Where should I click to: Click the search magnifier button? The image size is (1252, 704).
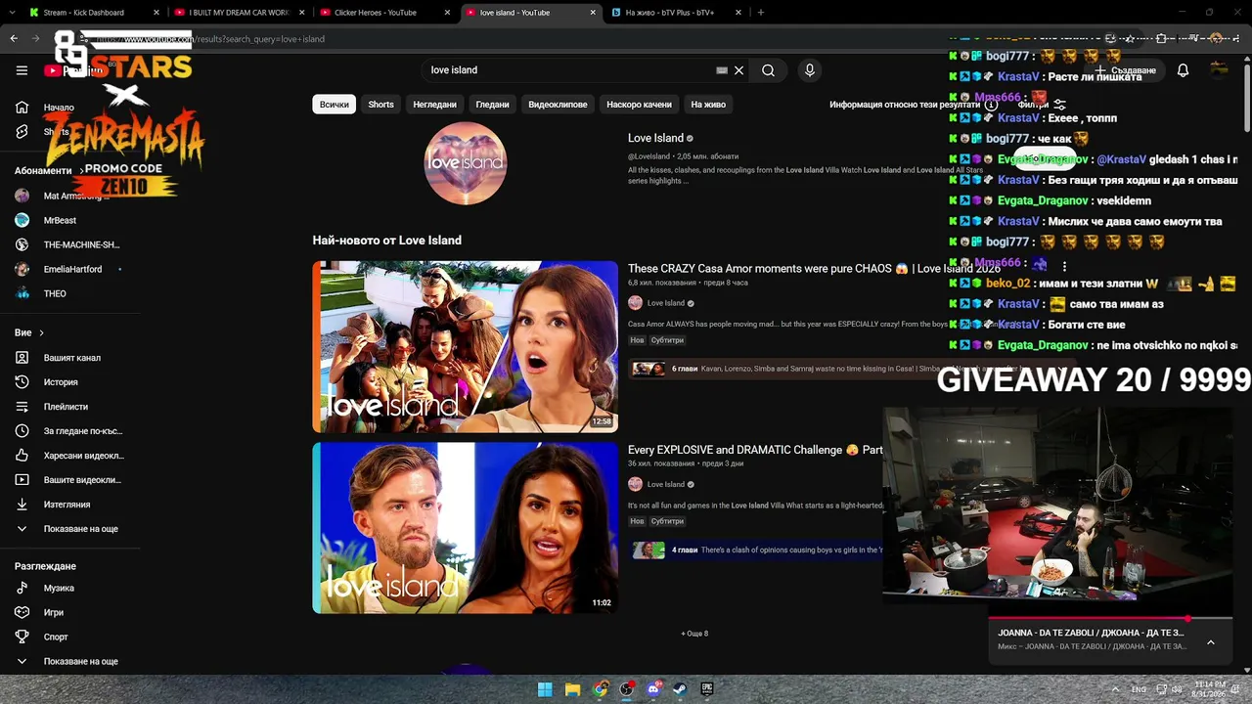click(768, 70)
